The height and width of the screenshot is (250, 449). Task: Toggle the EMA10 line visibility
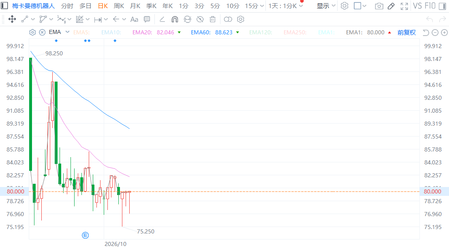tap(111, 33)
